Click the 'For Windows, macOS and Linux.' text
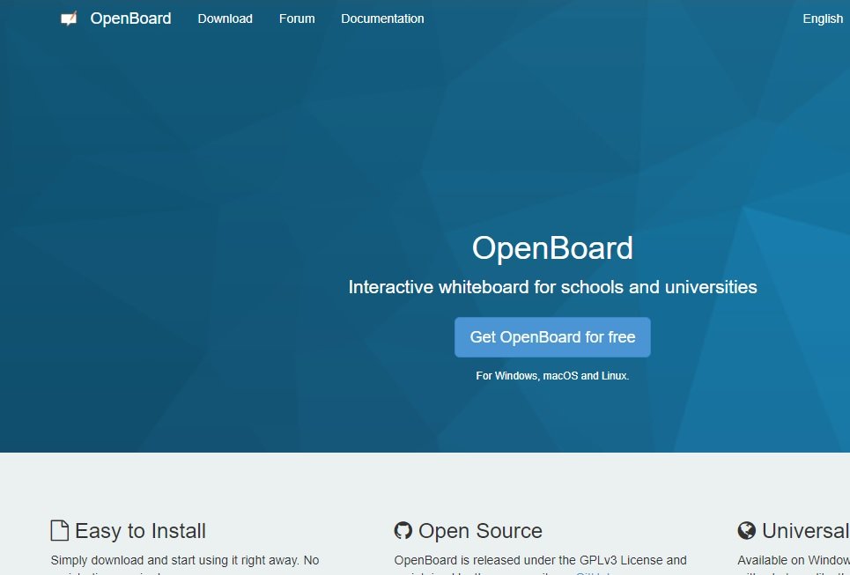 [552, 376]
